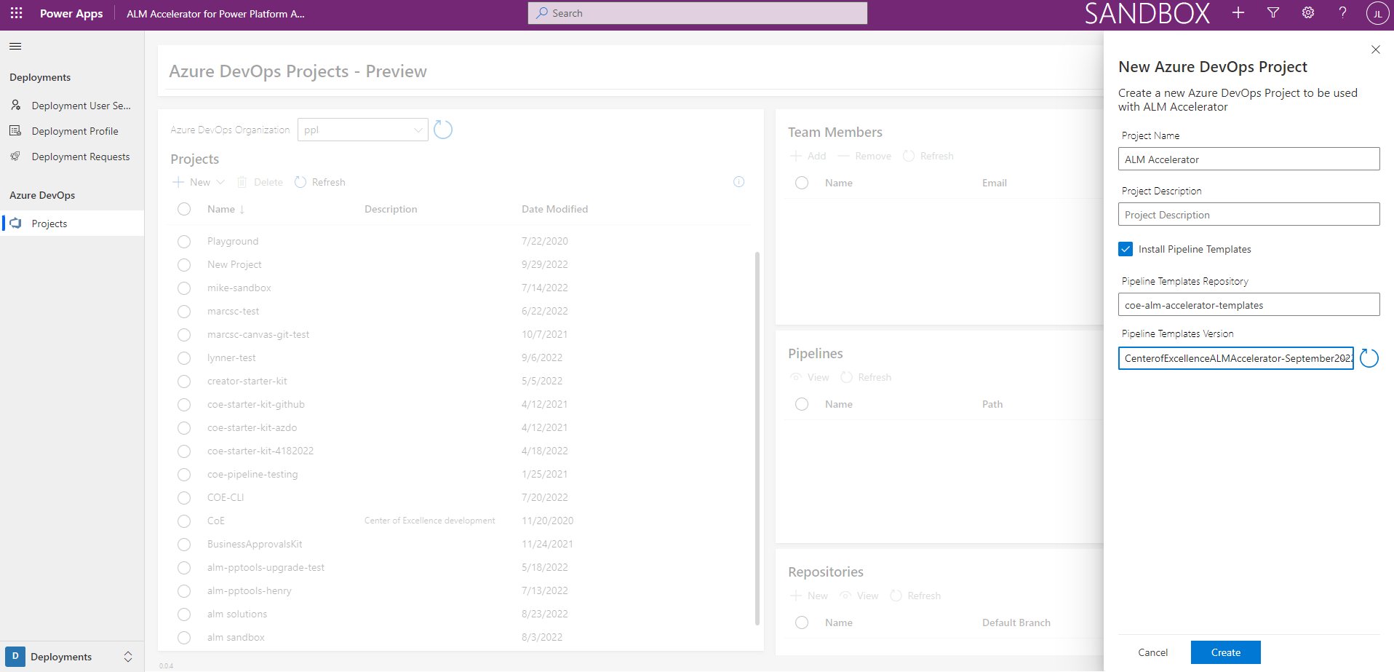Select the creator-starter-kit row radio

point(184,381)
